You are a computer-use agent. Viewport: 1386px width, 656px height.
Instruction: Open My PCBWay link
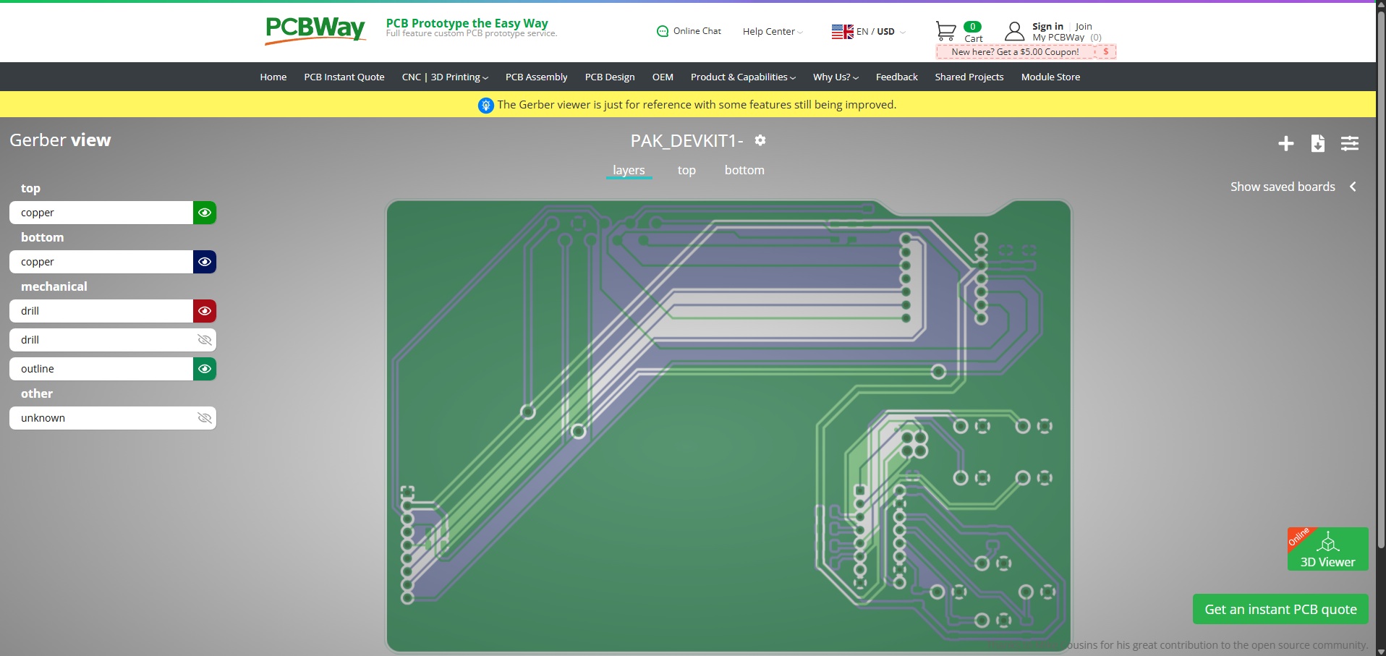pyautogui.click(x=1058, y=38)
